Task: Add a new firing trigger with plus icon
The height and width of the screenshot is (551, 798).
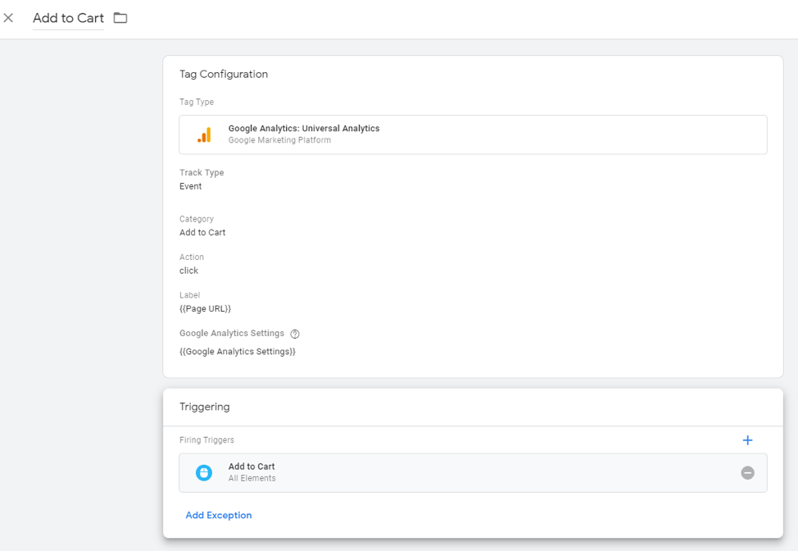Action: (x=747, y=440)
